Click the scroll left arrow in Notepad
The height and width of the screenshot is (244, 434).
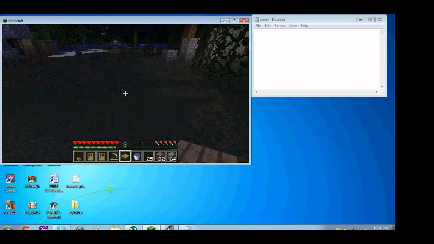tap(256, 92)
